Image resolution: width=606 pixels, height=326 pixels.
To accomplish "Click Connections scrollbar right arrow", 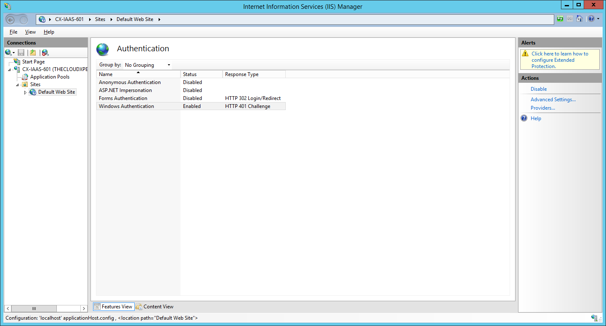I will click(84, 308).
